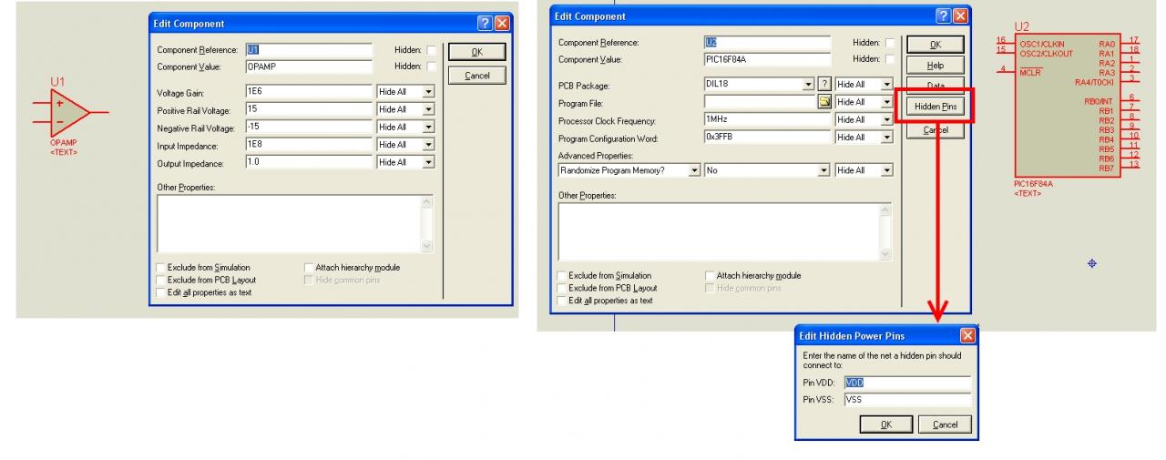Check Edit all properties as text in OPAMP dialog
Screen dimensions: 1166x460
click(160, 291)
